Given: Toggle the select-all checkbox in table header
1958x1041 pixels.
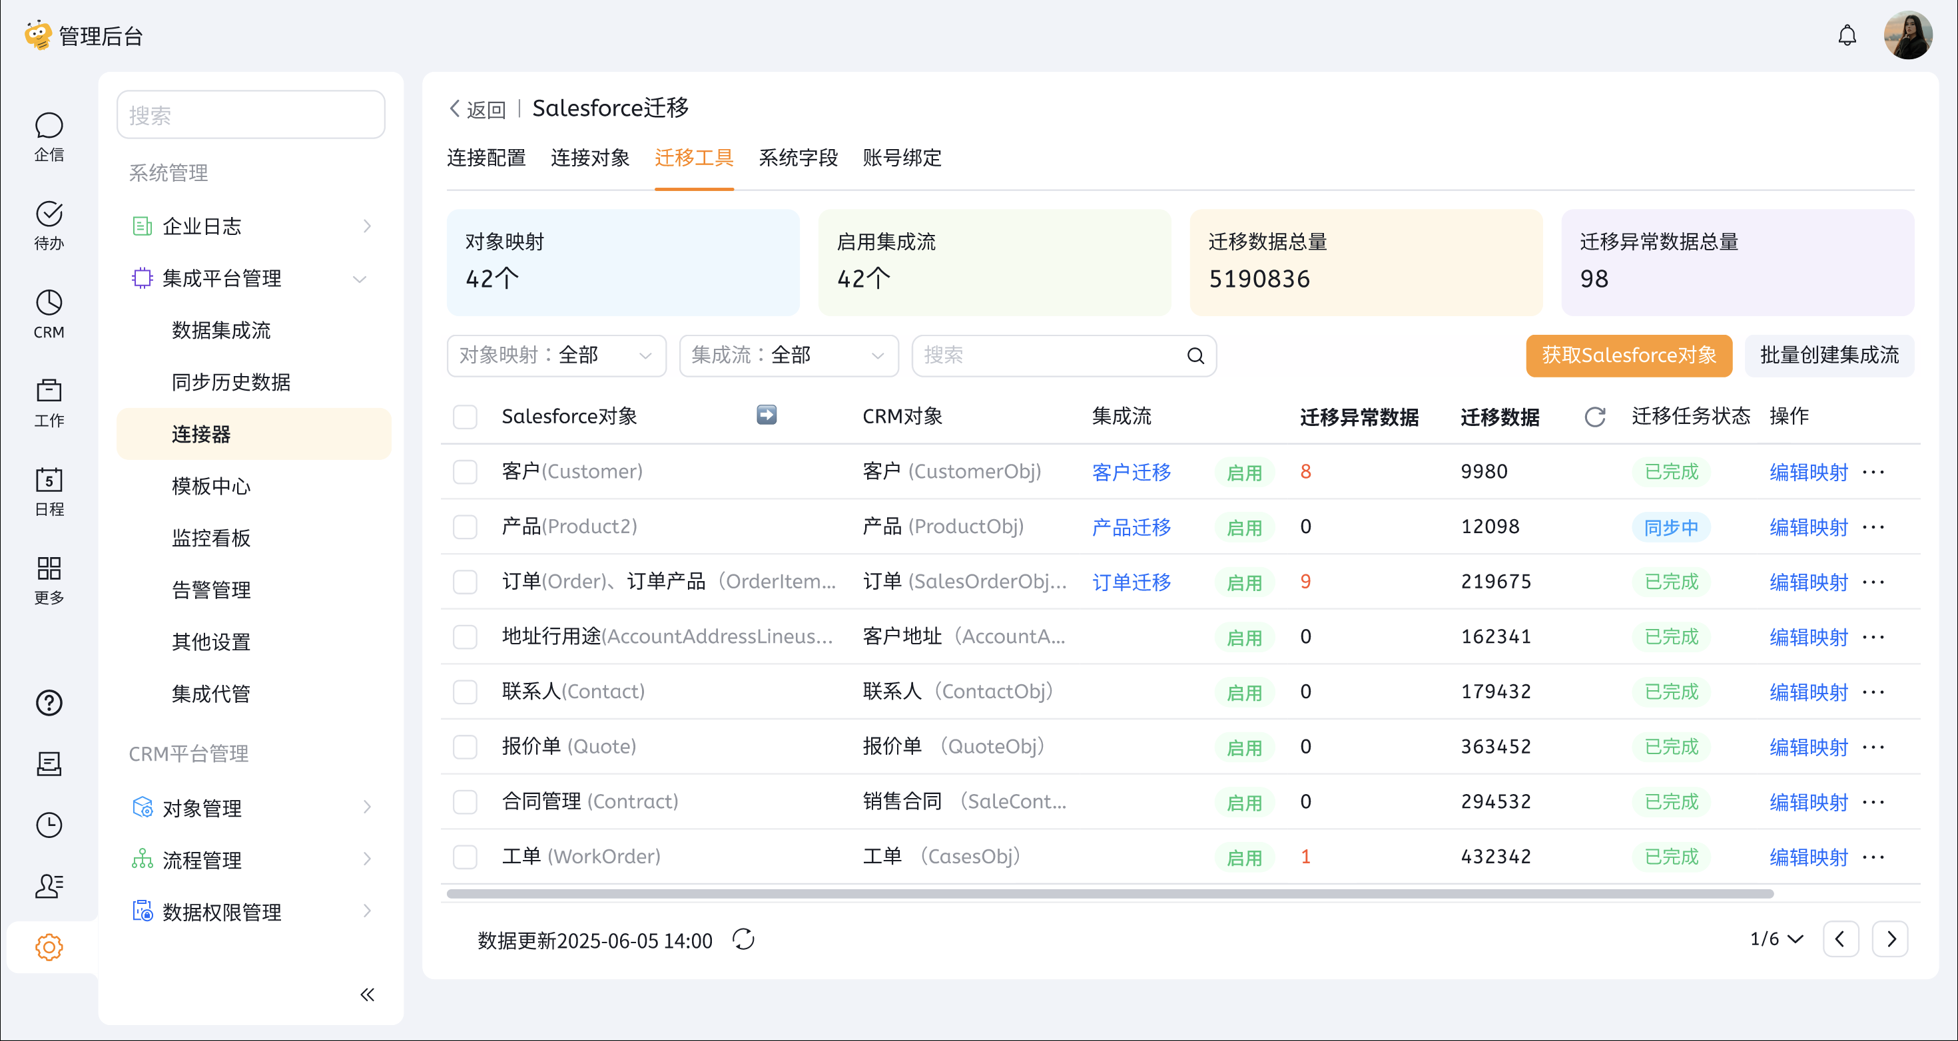Looking at the screenshot, I should (465, 417).
